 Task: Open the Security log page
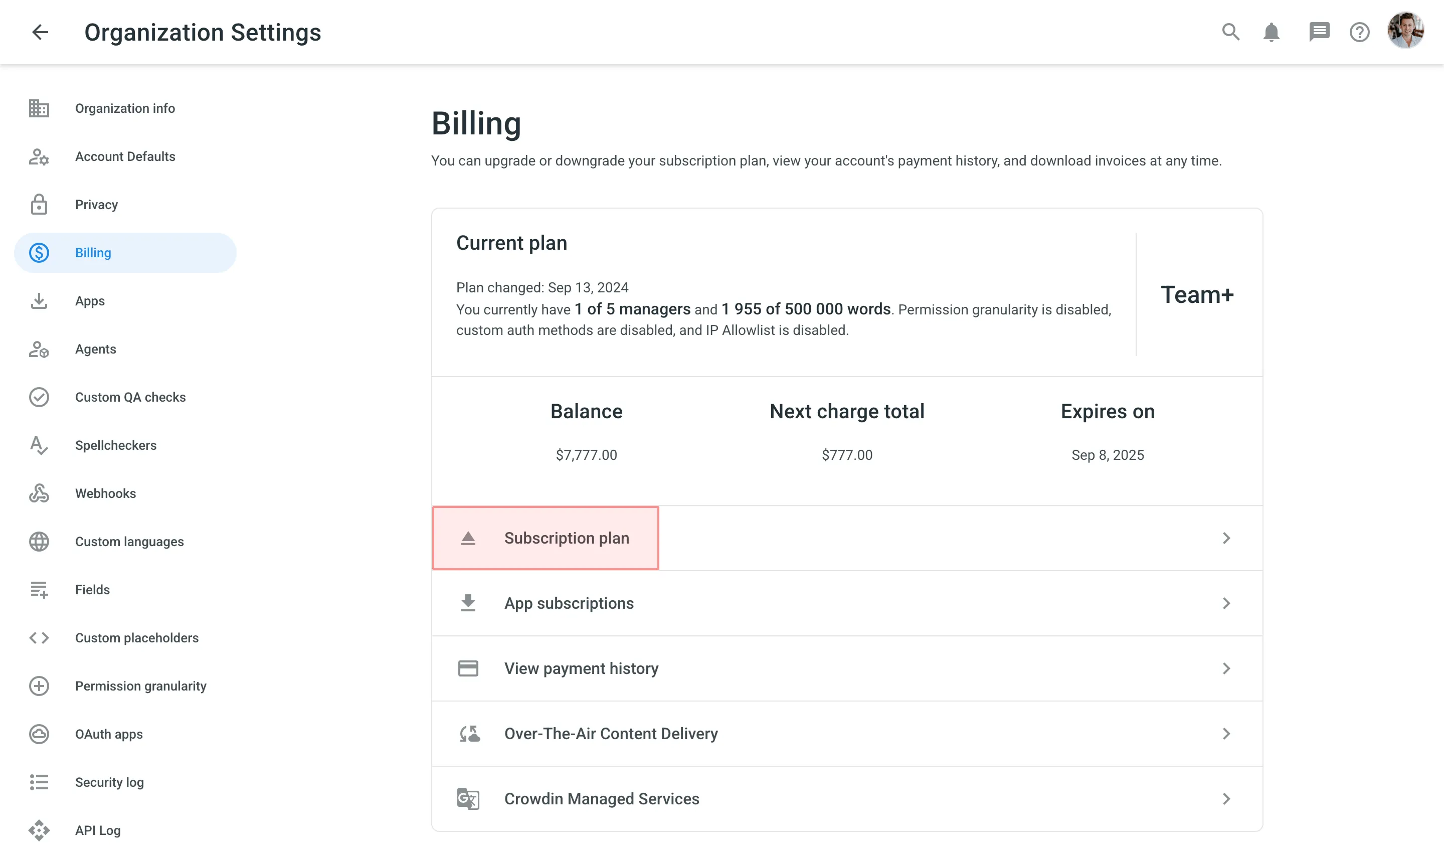pos(109,782)
